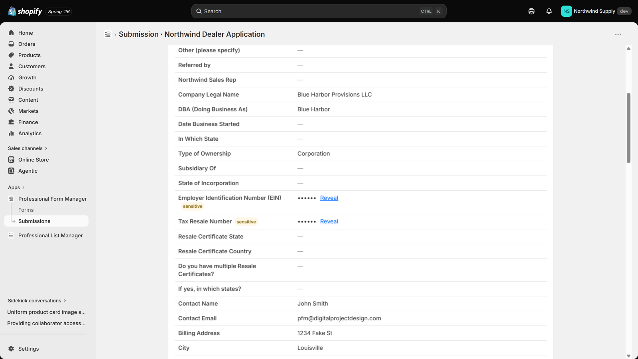The width and height of the screenshot is (638, 359).
Task: Click 'John Smith' contact name
Action: click(x=313, y=304)
